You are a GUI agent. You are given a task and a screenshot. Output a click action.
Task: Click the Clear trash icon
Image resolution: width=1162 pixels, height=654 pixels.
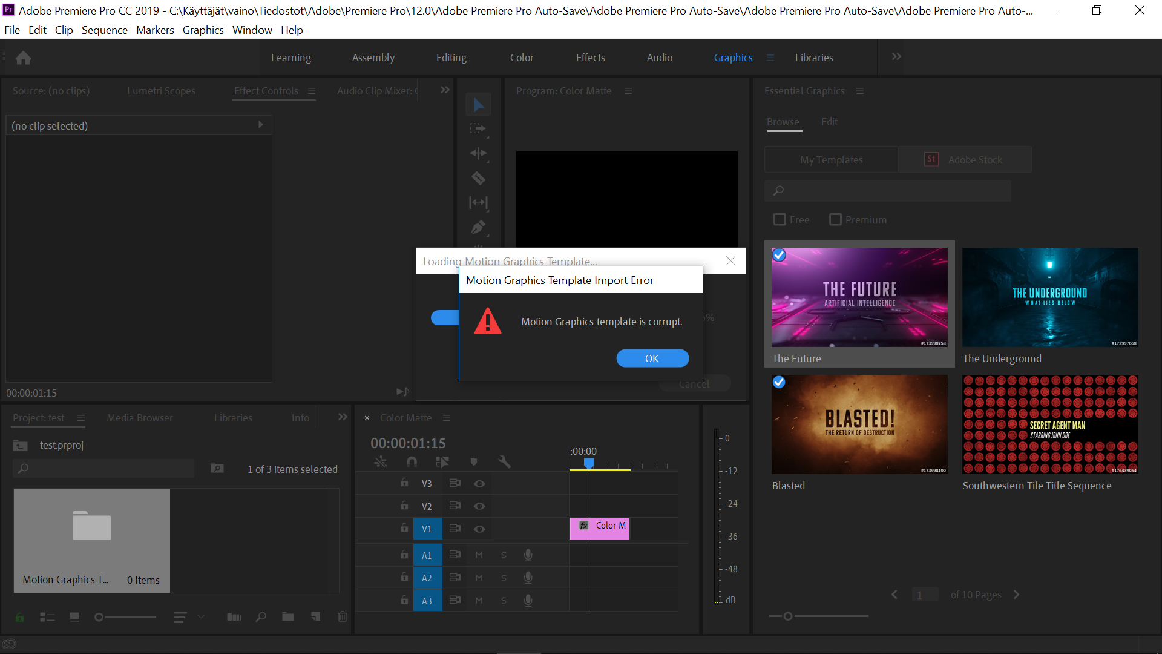pyautogui.click(x=343, y=617)
